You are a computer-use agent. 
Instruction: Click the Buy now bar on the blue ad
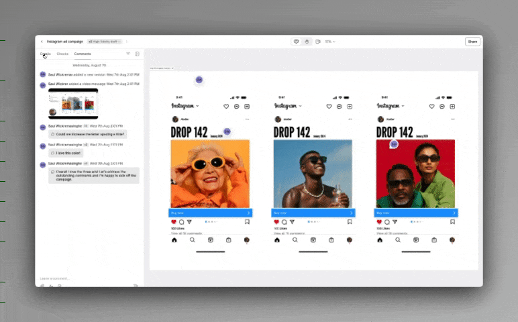pyautogui.click(x=313, y=213)
